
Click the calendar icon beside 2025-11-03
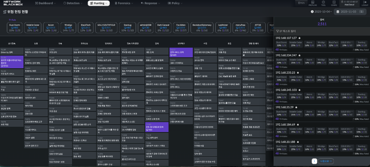pyautogui.click(x=338, y=12)
